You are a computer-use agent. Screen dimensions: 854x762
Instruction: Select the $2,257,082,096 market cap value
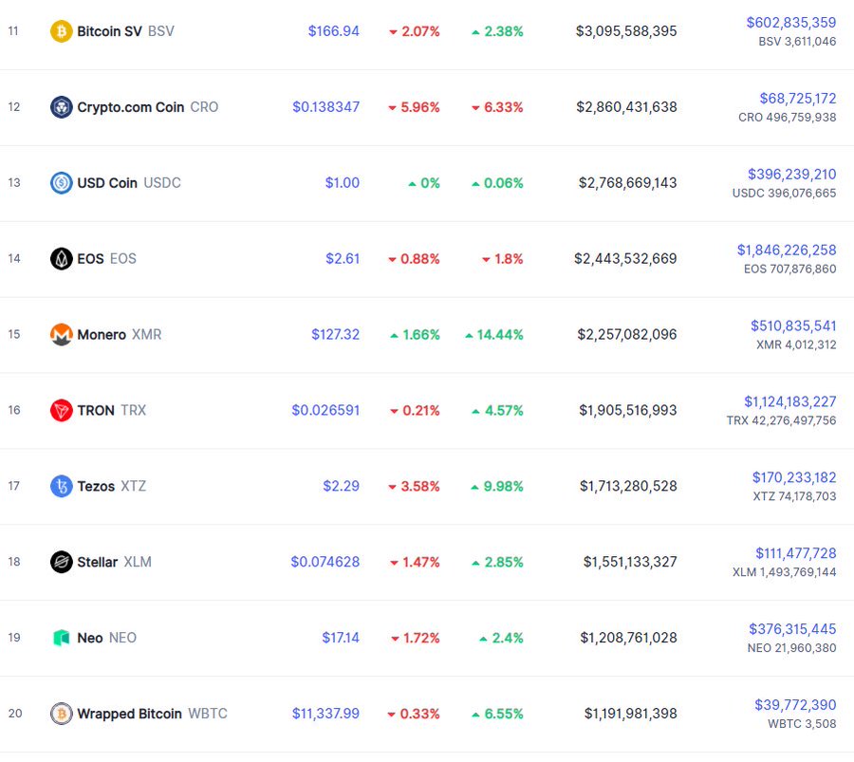coord(627,334)
